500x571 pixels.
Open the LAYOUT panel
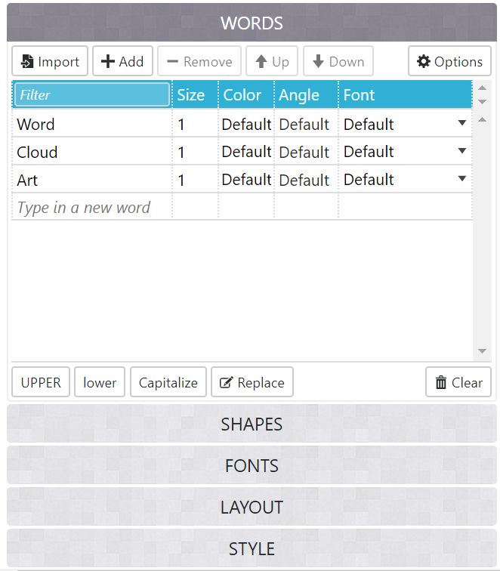[252, 507]
